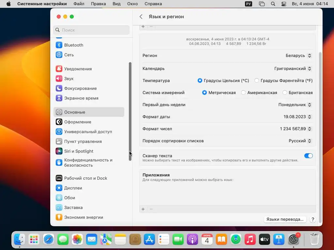Open the Вид menu
This screenshot has width=334, height=250.
coord(116,4)
